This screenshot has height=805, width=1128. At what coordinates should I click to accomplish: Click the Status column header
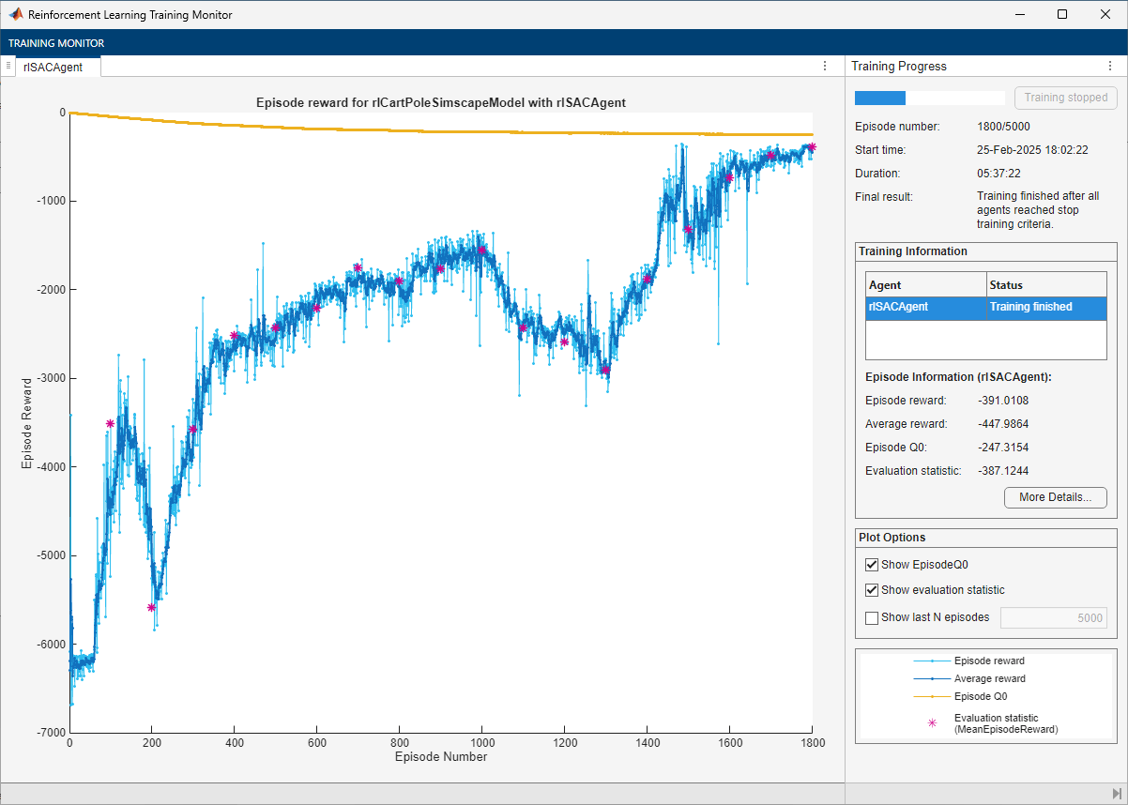pos(1046,284)
